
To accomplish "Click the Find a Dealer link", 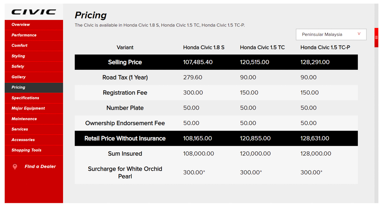I will (x=40, y=166).
